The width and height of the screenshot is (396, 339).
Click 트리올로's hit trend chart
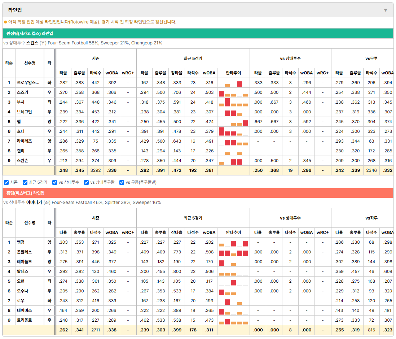233,320
